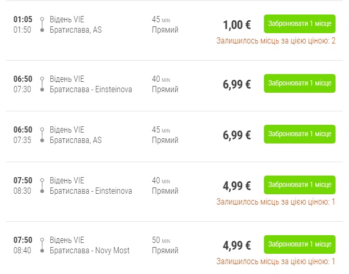This screenshot has width=349, height=274.
Task: Click the 45 min duration of 01:05 trip
Action: (x=161, y=20)
